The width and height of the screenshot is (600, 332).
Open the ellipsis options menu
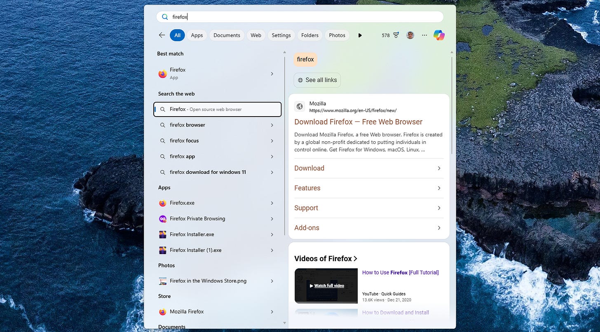(x=424, y=35)
